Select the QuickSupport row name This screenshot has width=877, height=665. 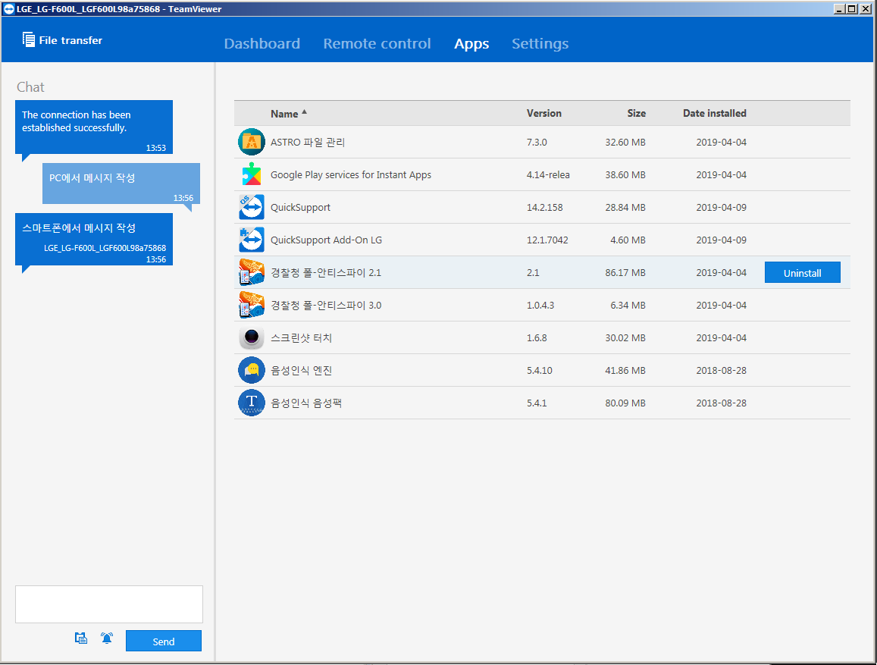(300, 208)
